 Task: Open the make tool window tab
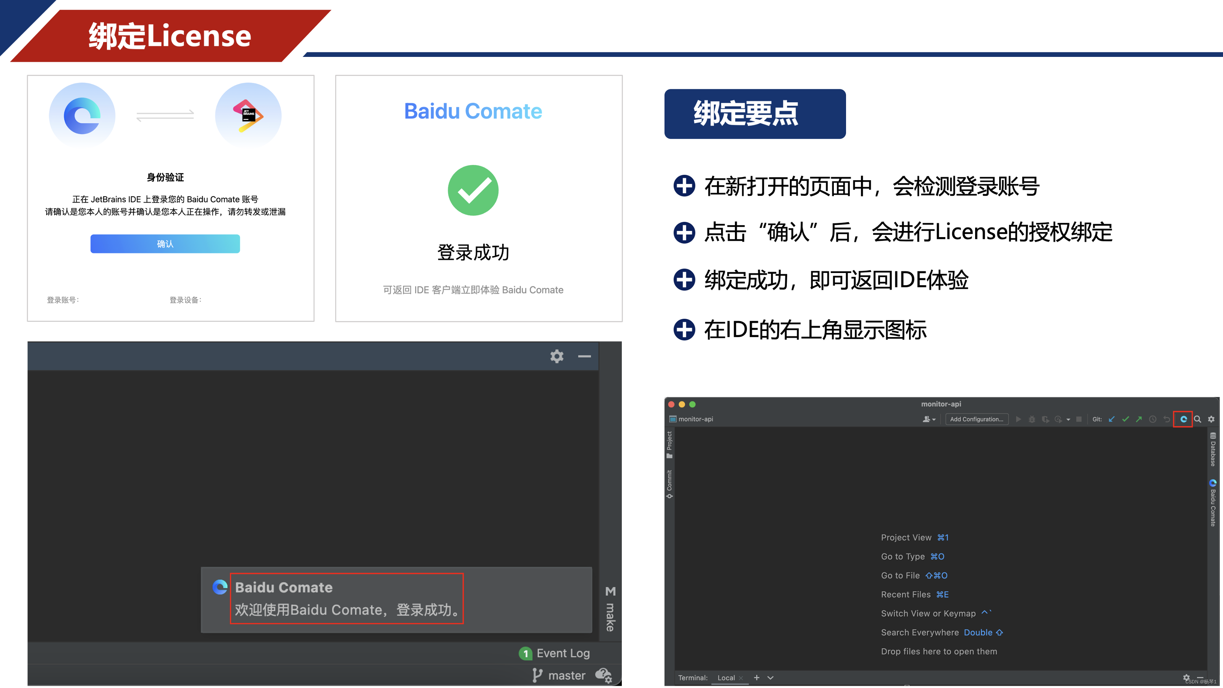610,609
